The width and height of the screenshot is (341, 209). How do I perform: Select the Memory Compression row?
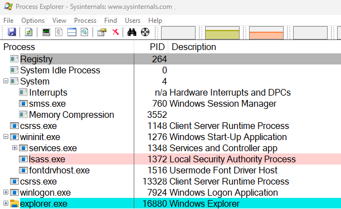[x=170, y=115]
